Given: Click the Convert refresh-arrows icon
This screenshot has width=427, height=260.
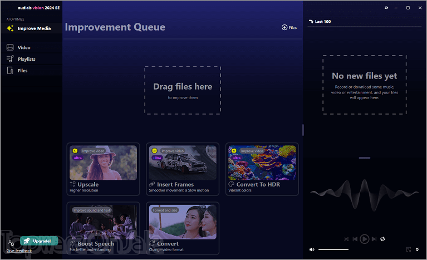Looking at the screenshot, I should point(152,243).
